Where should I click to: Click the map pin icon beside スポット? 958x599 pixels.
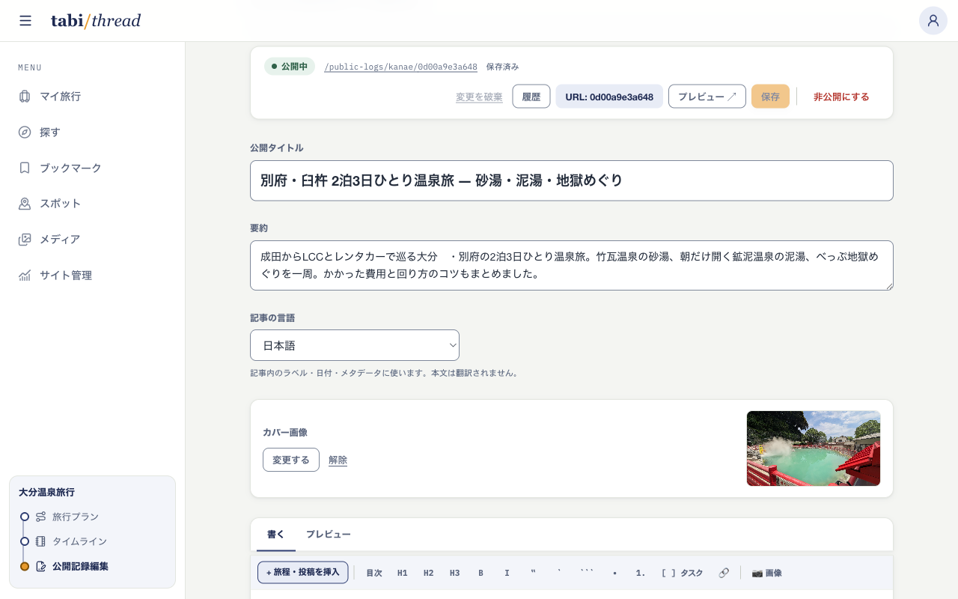click(x=25, y=204)
